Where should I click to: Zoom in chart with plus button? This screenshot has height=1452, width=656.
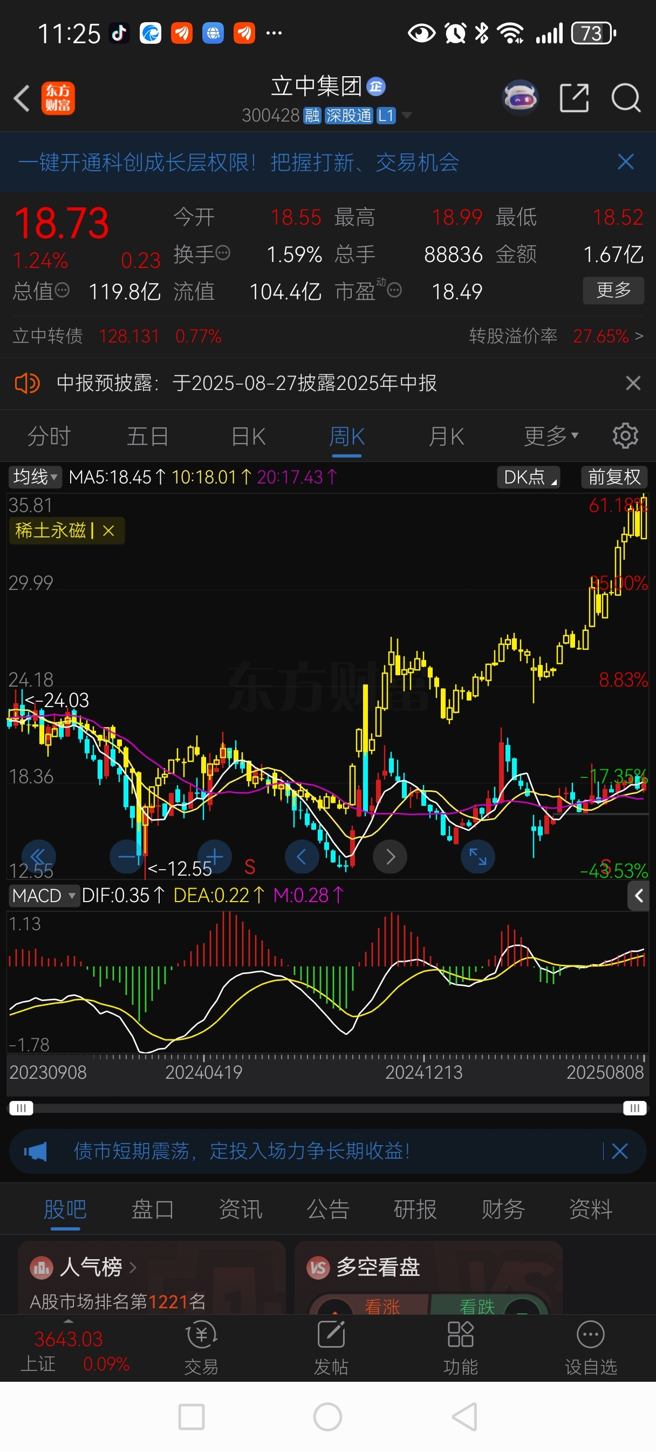click(x=215, y=856)
